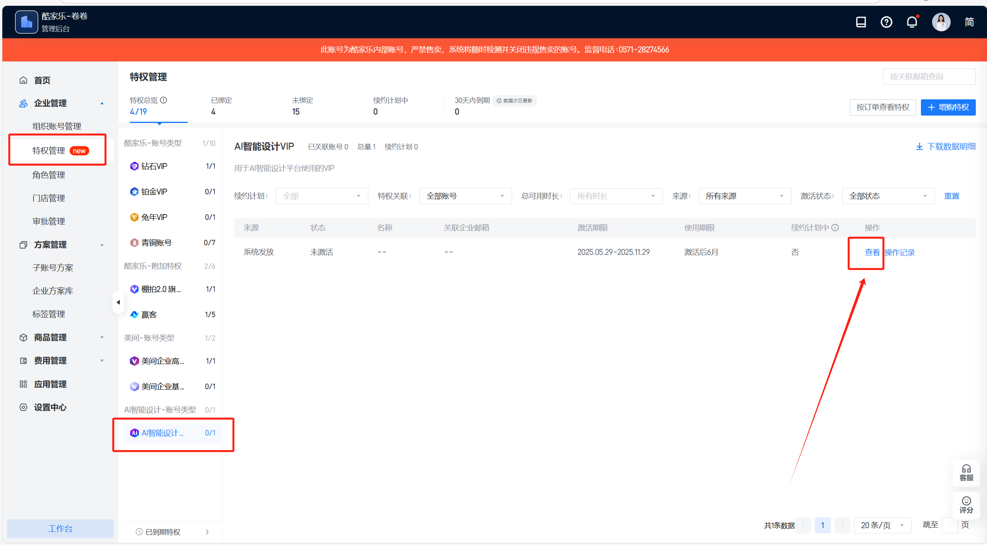
Task: Click the help question mark icon
Action: pos(886,22)
